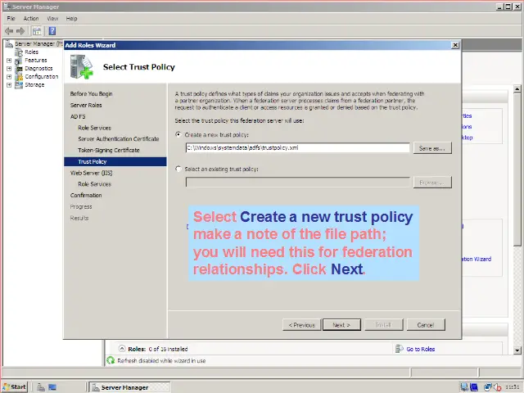Click the quick launch Server Manager icon
The height and width of the screenshot is (393, 524).
point(41,387)
